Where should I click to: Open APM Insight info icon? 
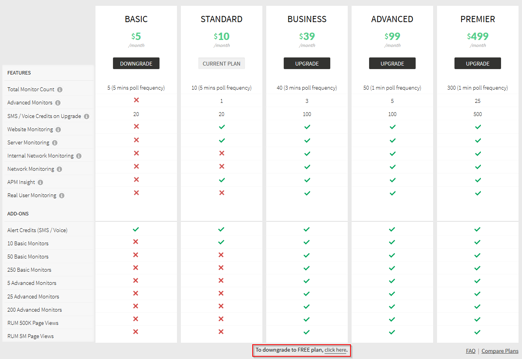40,182
